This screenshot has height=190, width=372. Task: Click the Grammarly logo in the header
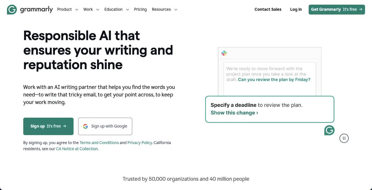[30, 9]
